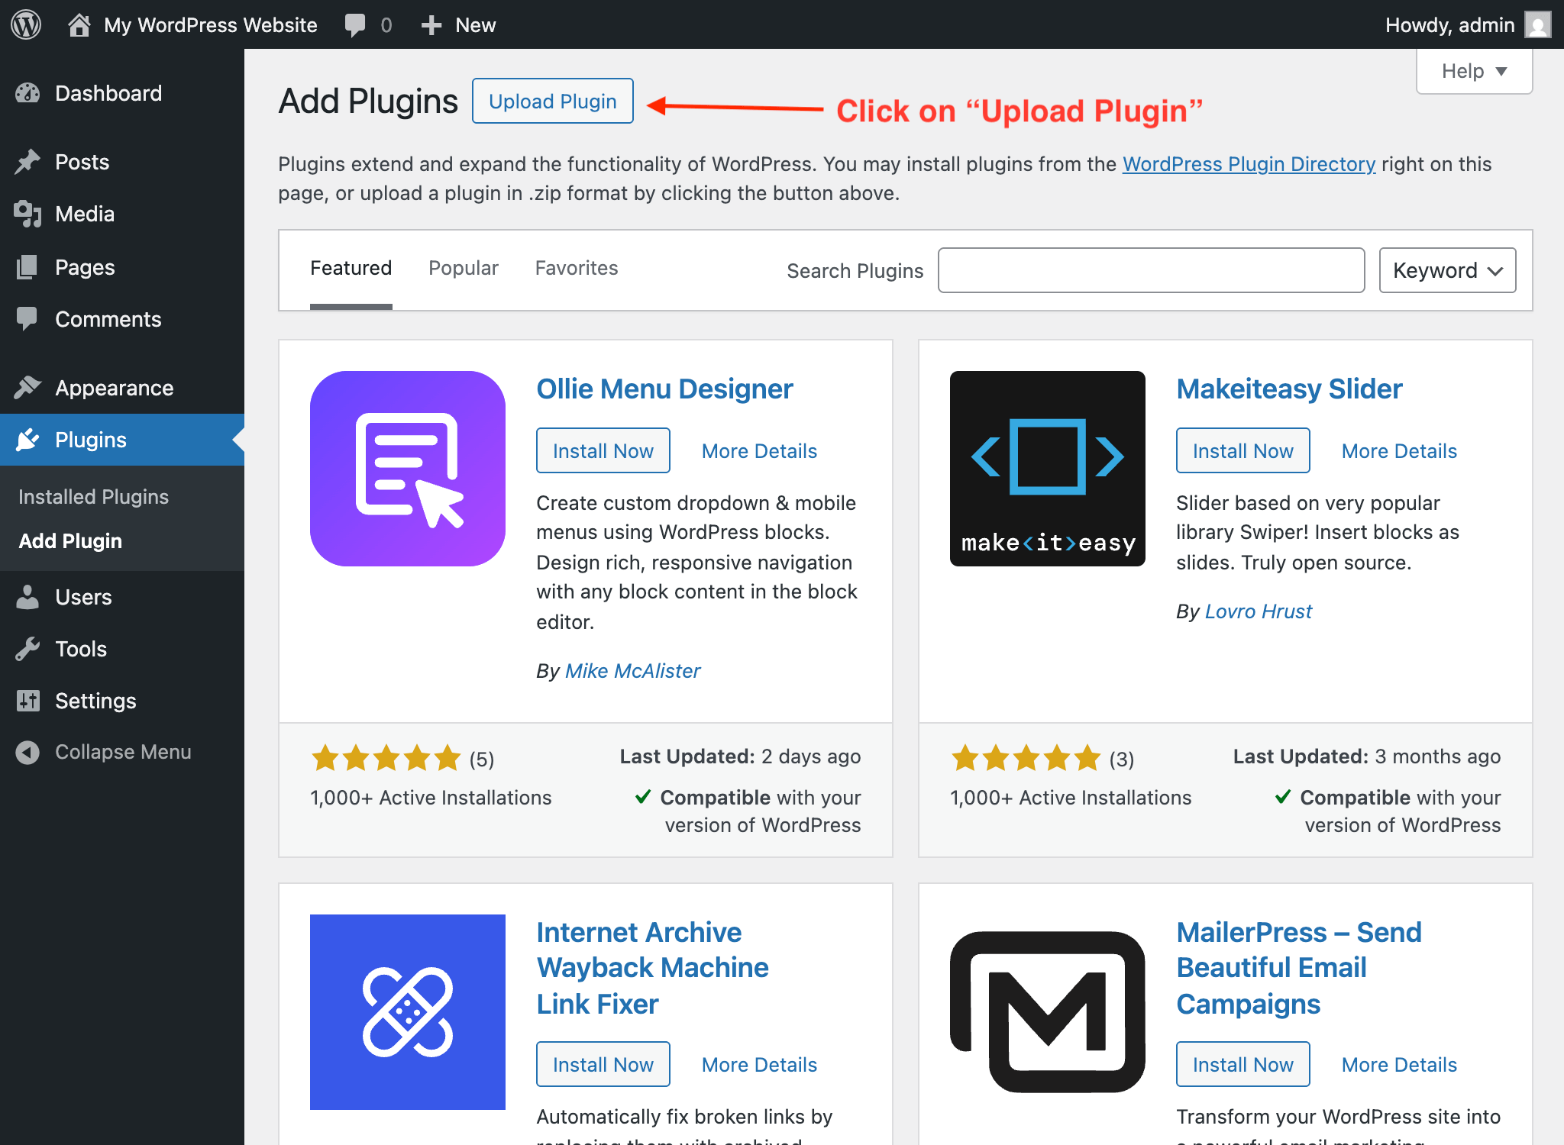The height and width of the screenshot is (1145, 1564).
Task: Select the Posts pushpin icon
Action: pos(27,161)
